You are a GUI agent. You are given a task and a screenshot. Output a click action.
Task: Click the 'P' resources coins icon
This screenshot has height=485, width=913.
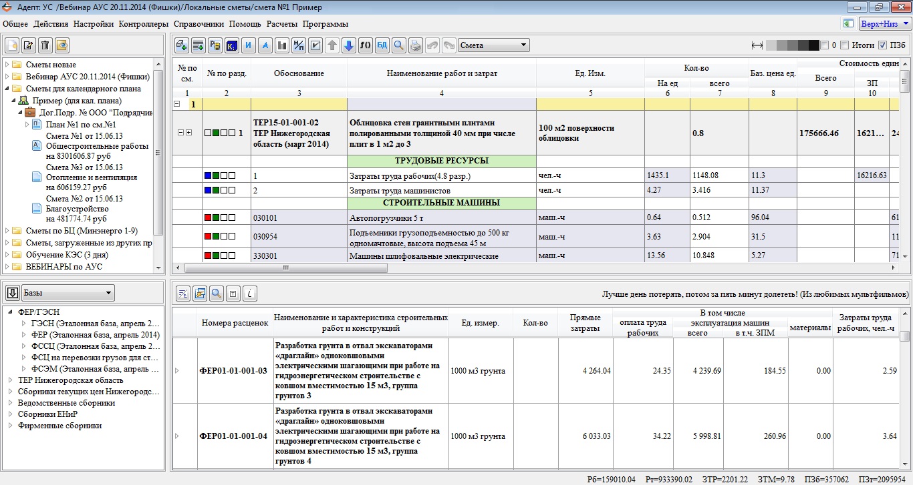click(215, 45)
